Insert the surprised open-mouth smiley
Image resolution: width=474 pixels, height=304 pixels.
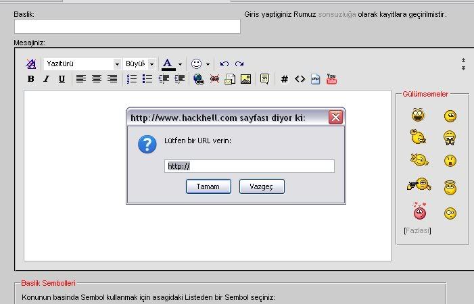point(450,161)
